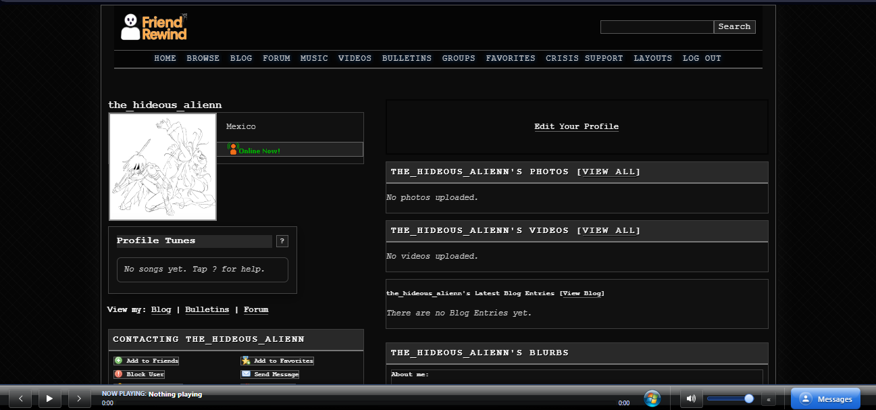Open LAYOUTS in navigation

[652, 58]
